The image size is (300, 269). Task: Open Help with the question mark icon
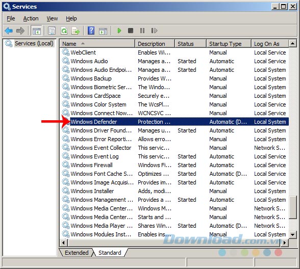pyautogui.click(x=91, y=31)
